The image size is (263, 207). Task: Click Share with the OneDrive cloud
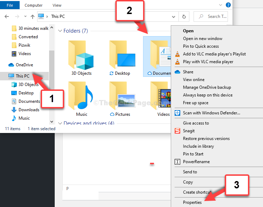click(x=188, y=72)
